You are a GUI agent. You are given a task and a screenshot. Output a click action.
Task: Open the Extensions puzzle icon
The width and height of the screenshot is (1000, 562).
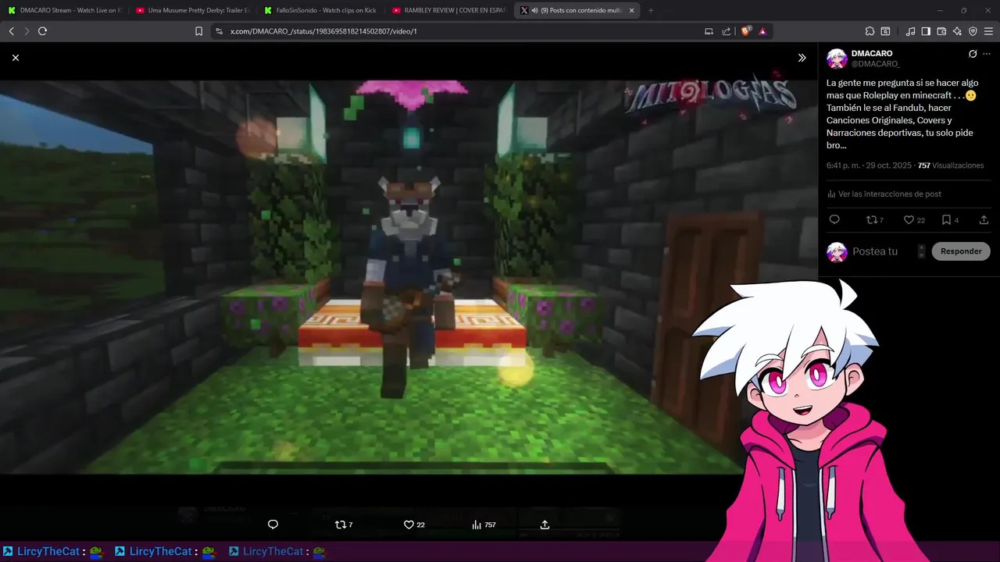(870, 31)
